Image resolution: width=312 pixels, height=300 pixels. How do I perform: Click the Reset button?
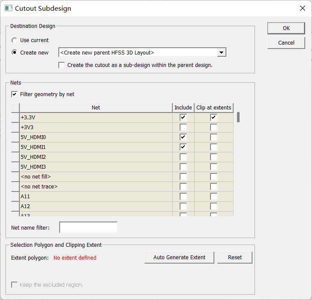pos(235,258)
